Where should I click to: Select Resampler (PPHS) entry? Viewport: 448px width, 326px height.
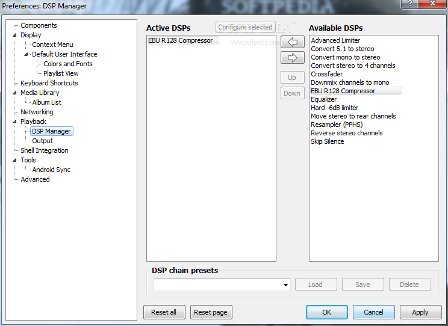[337, 125]
